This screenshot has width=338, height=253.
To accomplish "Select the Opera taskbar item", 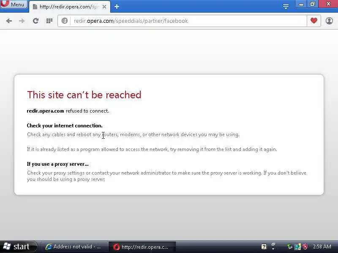I will 142,247.
